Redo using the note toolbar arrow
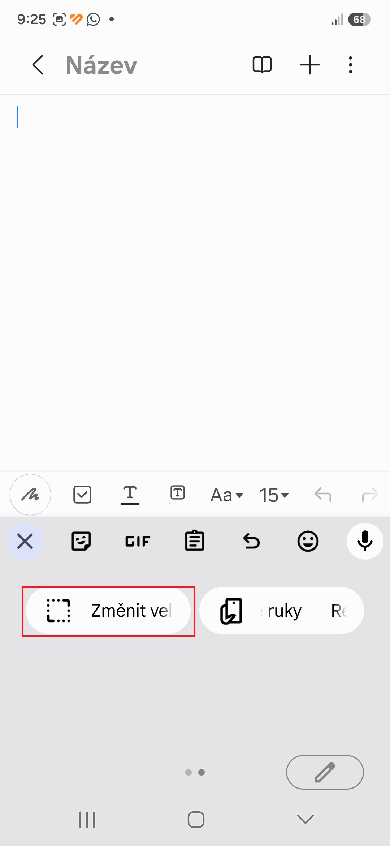This screenshot has height=846, width=390. point(370,495)
